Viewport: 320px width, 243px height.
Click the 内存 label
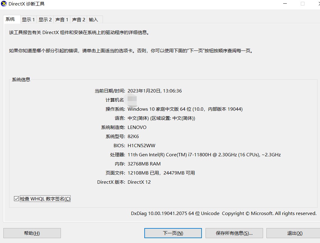pos(120,164)
